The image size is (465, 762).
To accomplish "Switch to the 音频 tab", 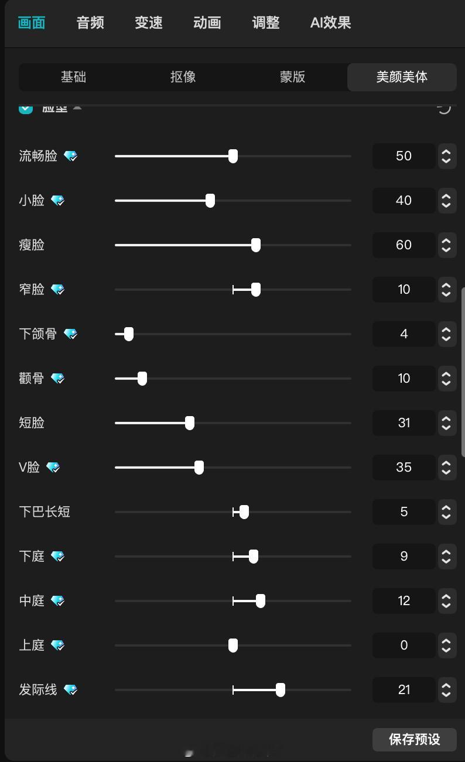I will pos(90,23).
